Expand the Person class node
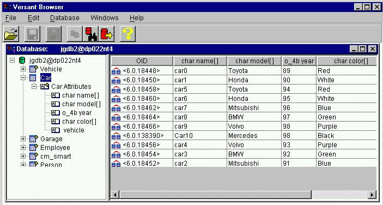383x205 pixels. point(23,165)
